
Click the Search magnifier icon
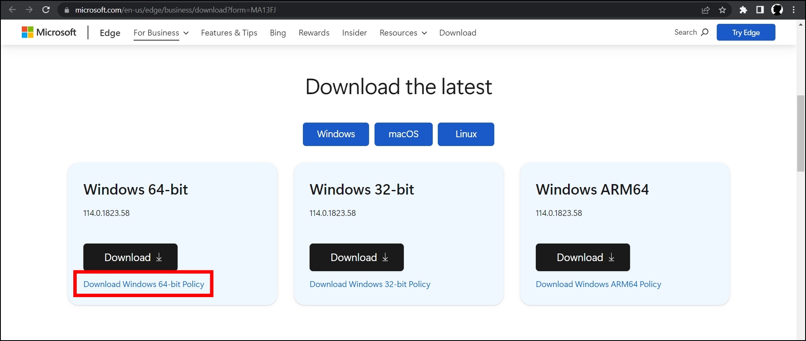tap(705, 32)
